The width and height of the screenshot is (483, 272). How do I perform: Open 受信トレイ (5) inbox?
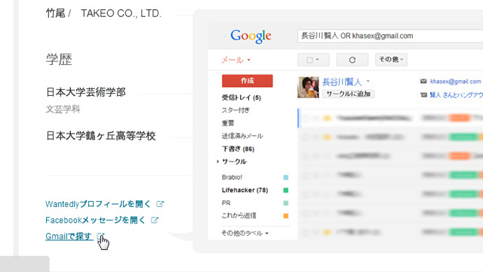241,97
